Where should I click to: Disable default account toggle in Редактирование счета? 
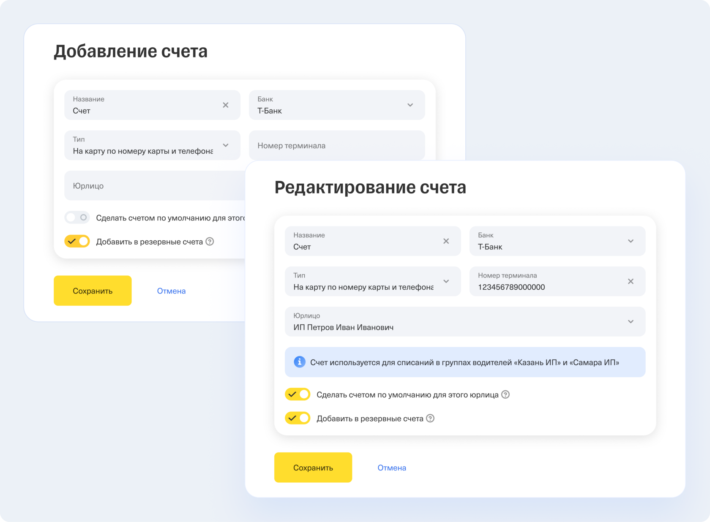[298, 394]
